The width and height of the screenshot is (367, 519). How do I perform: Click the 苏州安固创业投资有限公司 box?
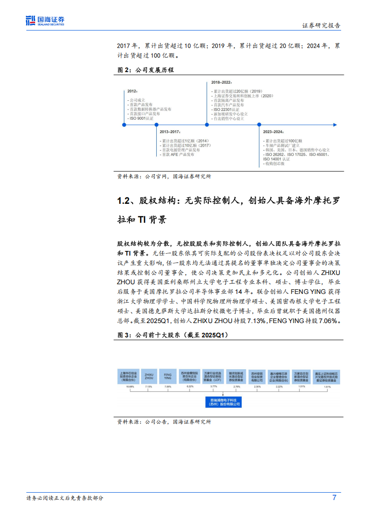click(x=257, y=377)
